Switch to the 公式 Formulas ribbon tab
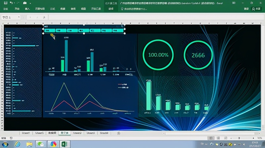 53,9
